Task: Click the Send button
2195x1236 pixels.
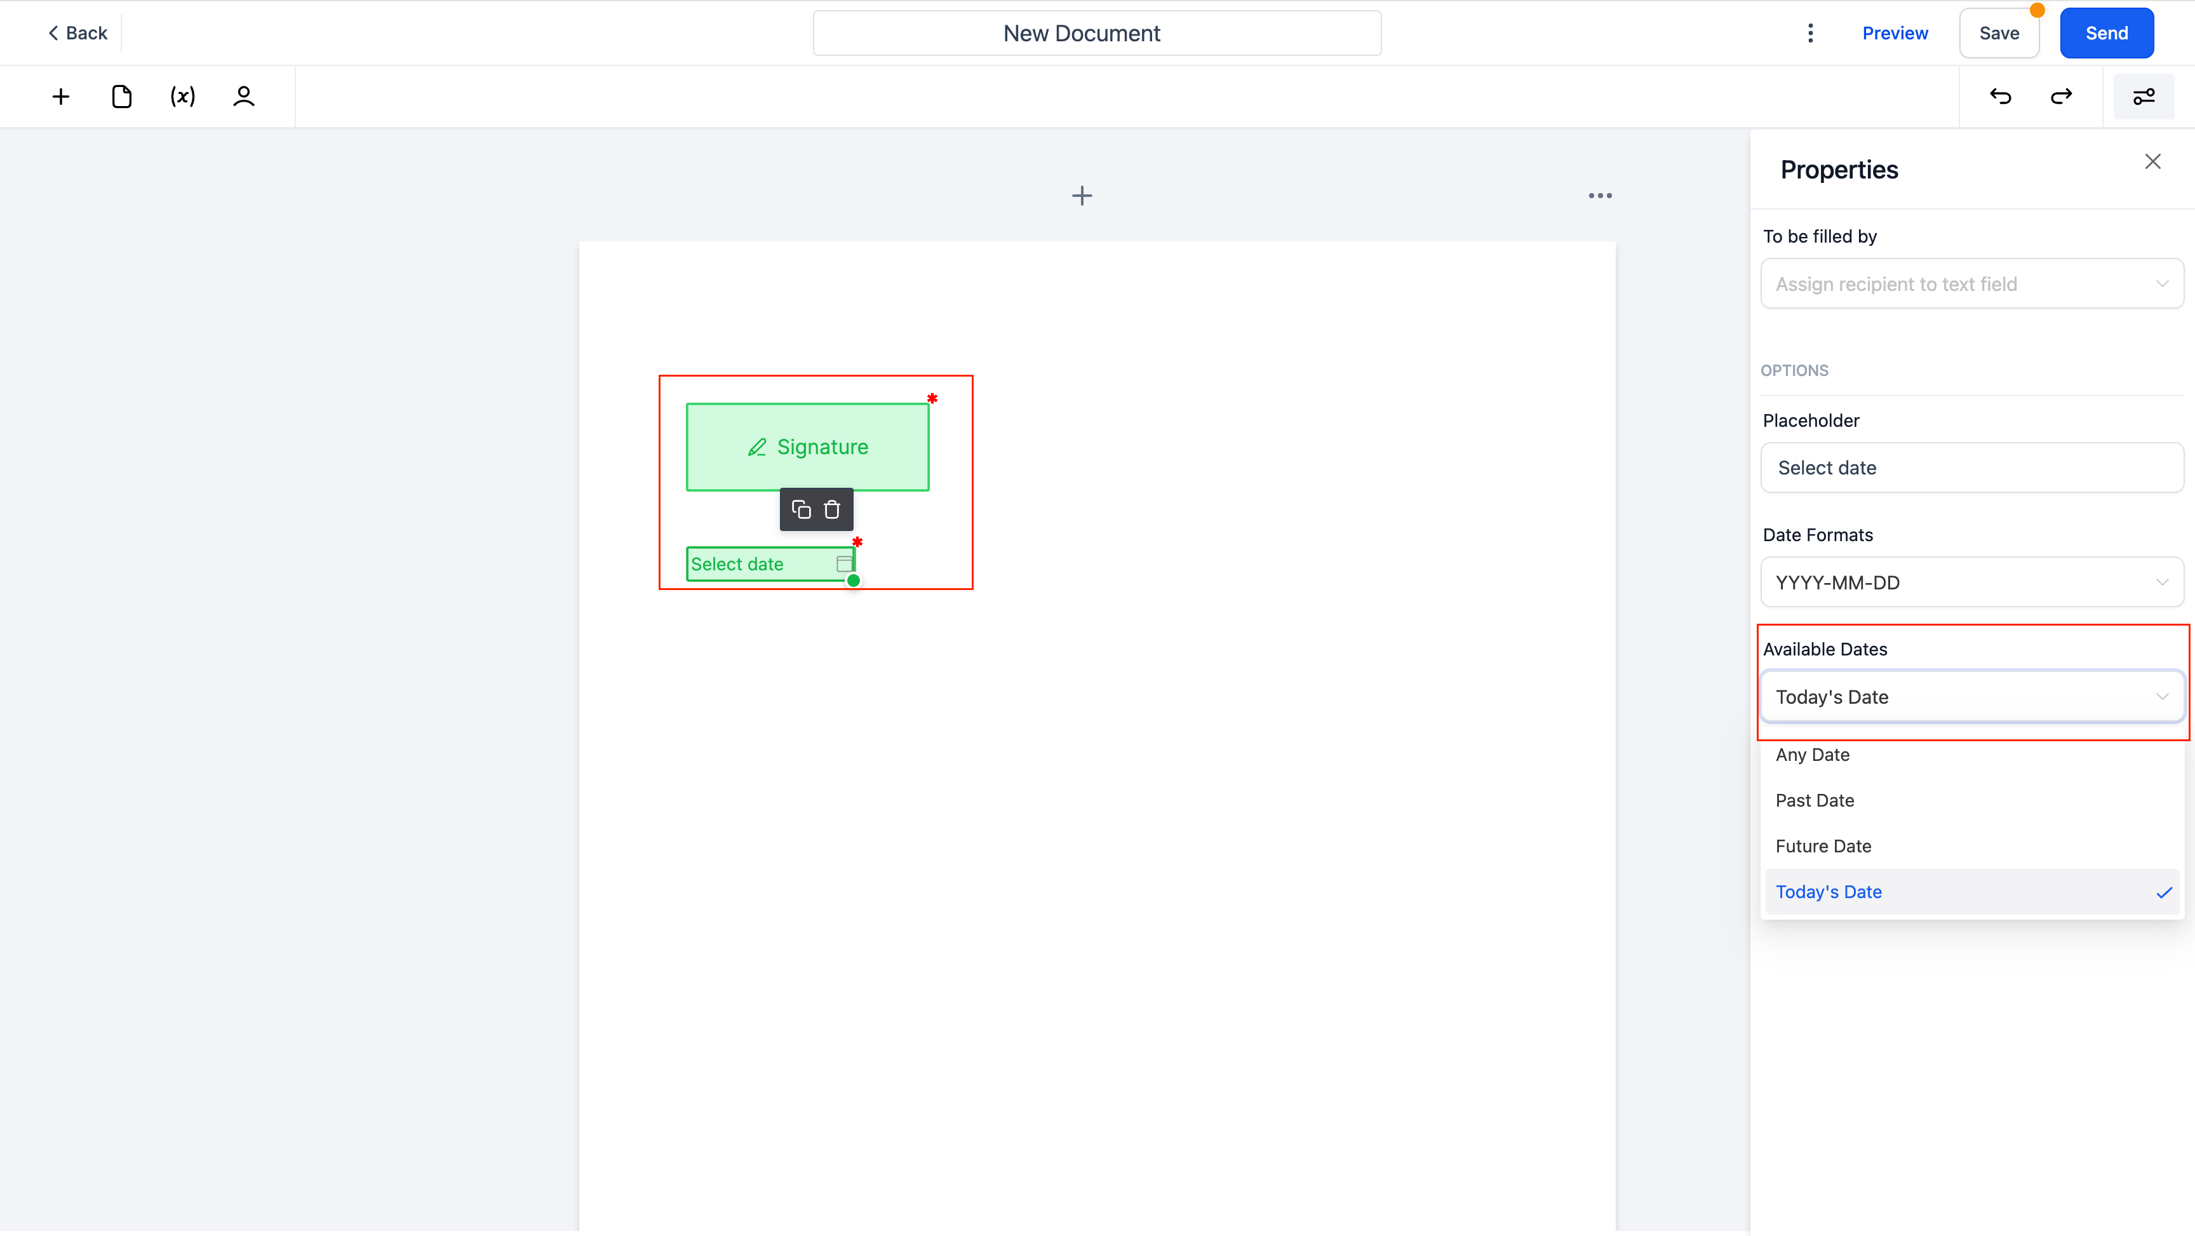Action: [2107, 33]
